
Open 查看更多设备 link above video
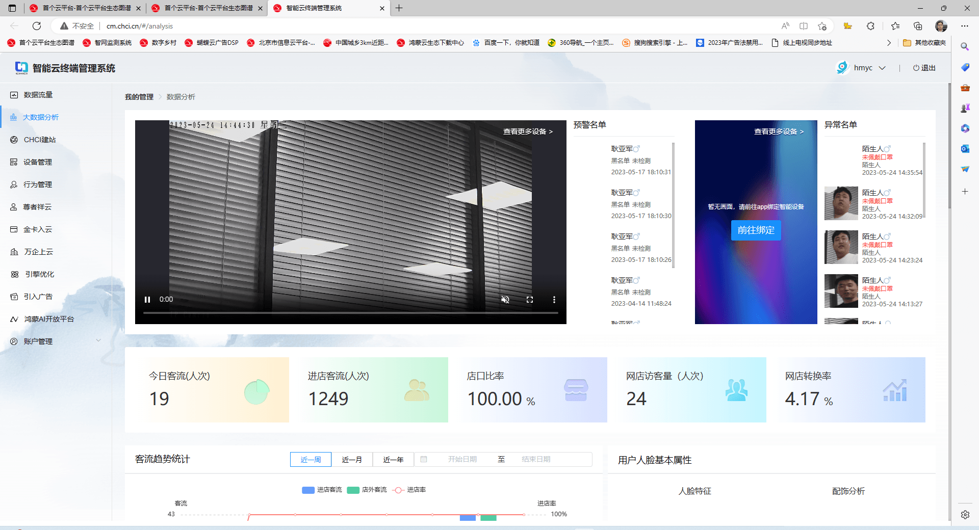528,131
